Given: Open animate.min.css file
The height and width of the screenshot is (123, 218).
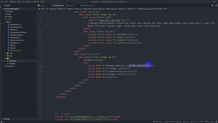Looking at the screenshot, I should pos(15,25).
